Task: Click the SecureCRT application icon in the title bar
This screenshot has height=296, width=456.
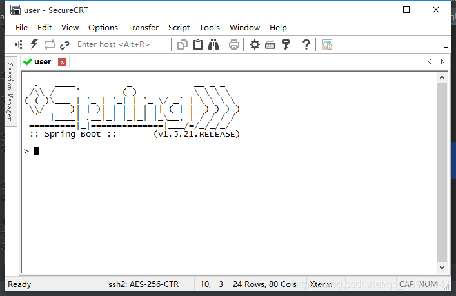Action: (x=15, y=10)
